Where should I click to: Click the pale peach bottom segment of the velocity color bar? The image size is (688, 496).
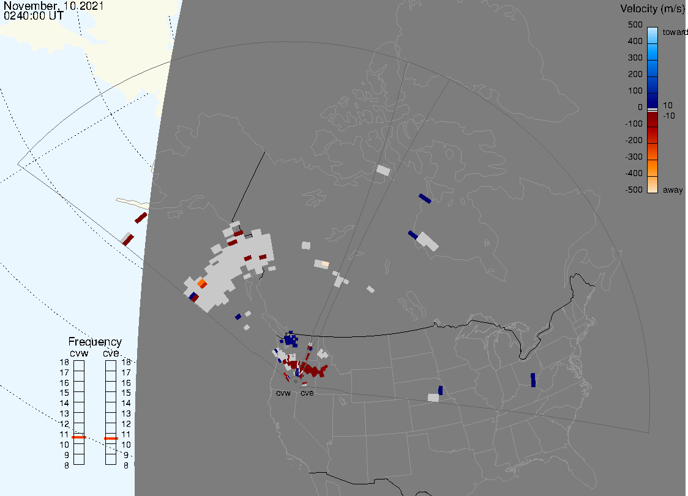(652, 185)
